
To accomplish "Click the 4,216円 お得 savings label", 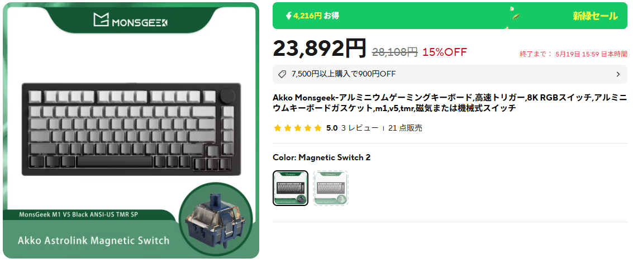I will click(316, 16).
